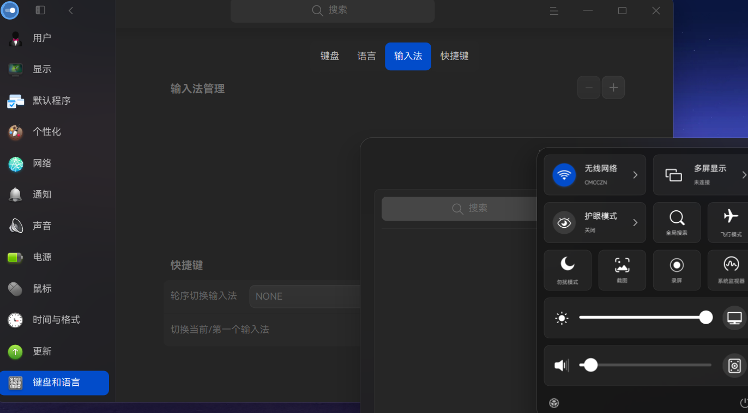The image size is (748, 413).
Task: Open the 轮序切换输入法 shortcut dropdown
Action: point(305,296)
